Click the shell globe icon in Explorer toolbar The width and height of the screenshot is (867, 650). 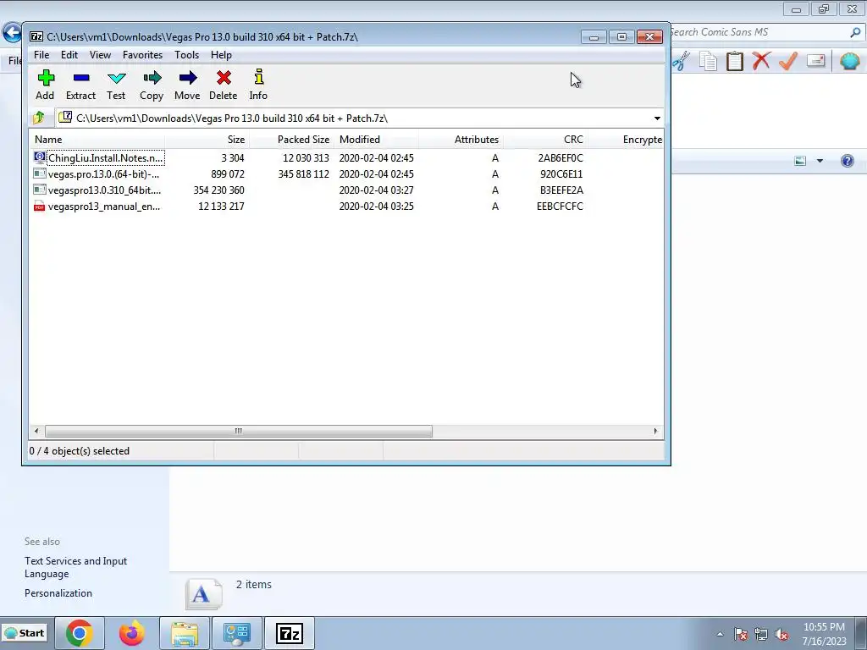(849, 61)
